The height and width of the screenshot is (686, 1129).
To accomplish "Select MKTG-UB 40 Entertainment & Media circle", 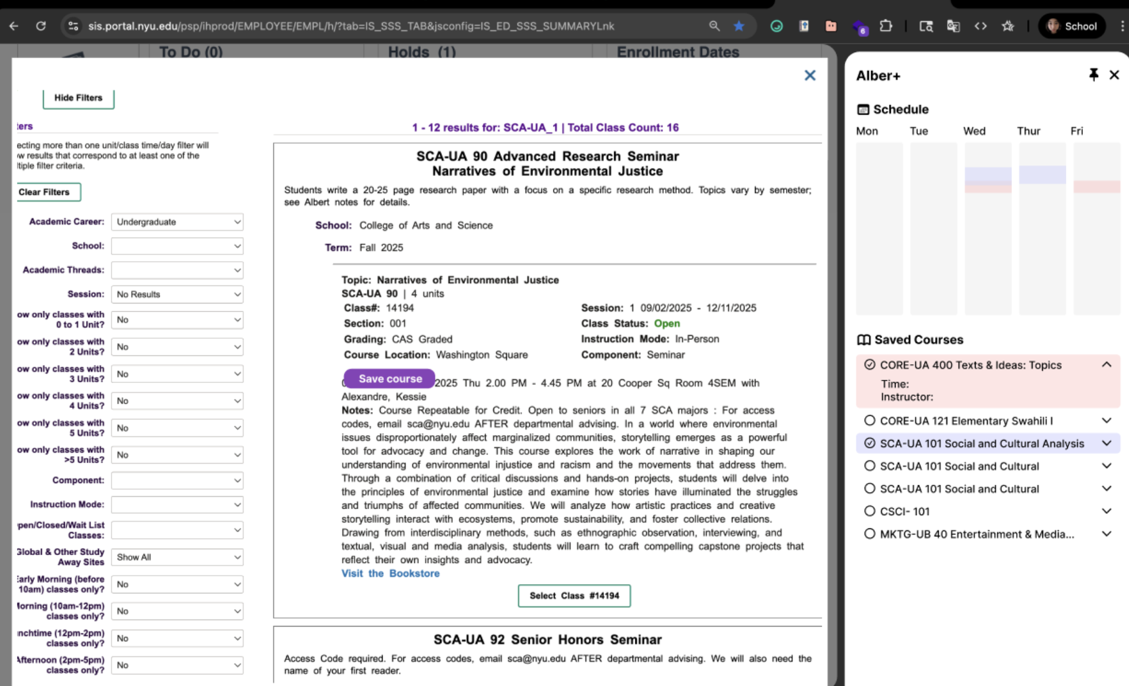I will coord(869,534).
